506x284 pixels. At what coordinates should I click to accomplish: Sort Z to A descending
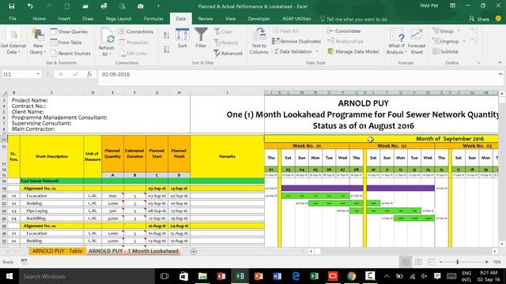pos(166,49)
